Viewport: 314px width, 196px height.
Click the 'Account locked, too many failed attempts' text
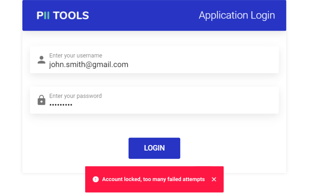pyautogui.click(x=153, y=179)
